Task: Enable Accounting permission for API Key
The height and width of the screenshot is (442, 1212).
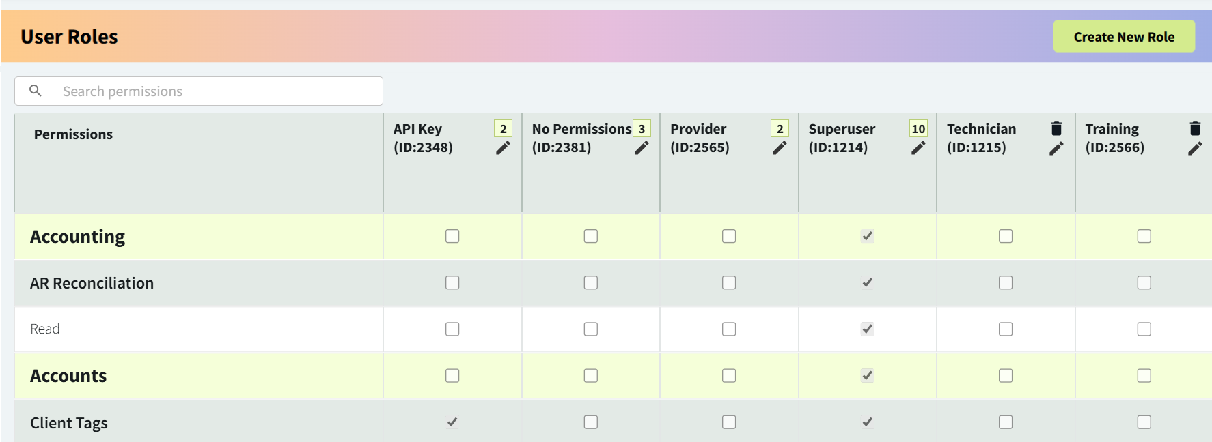Action: coord(452,236)
